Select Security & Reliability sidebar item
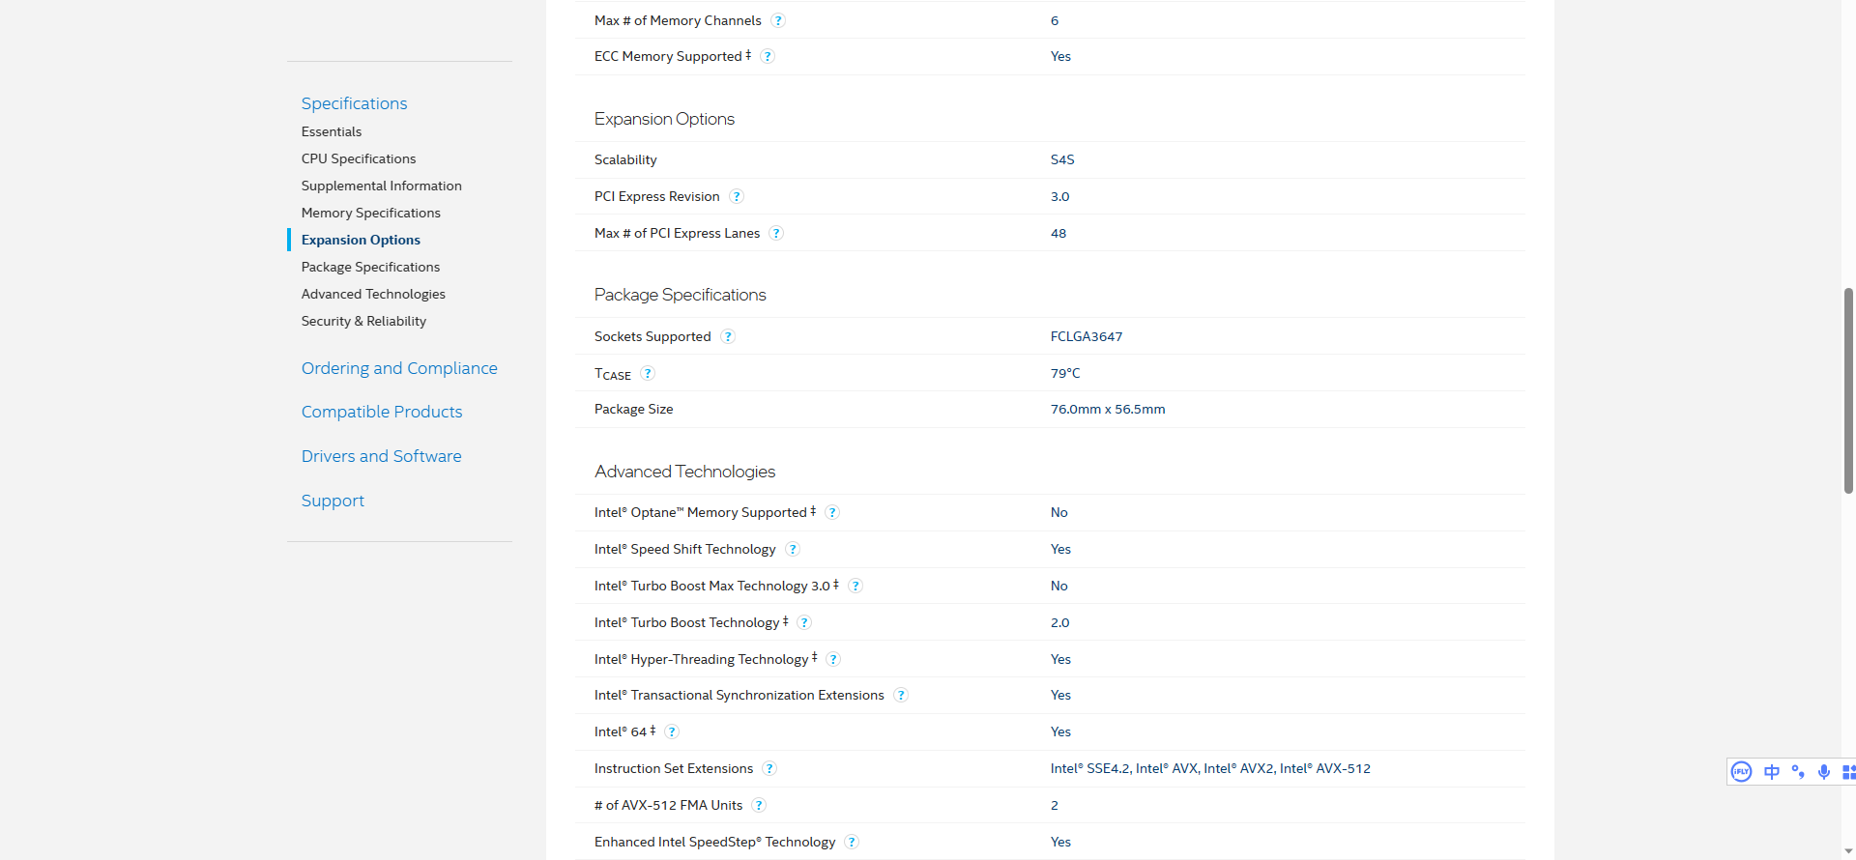Image resolution: width=1856 pixels, height=860 pixels. coord(363,321)
